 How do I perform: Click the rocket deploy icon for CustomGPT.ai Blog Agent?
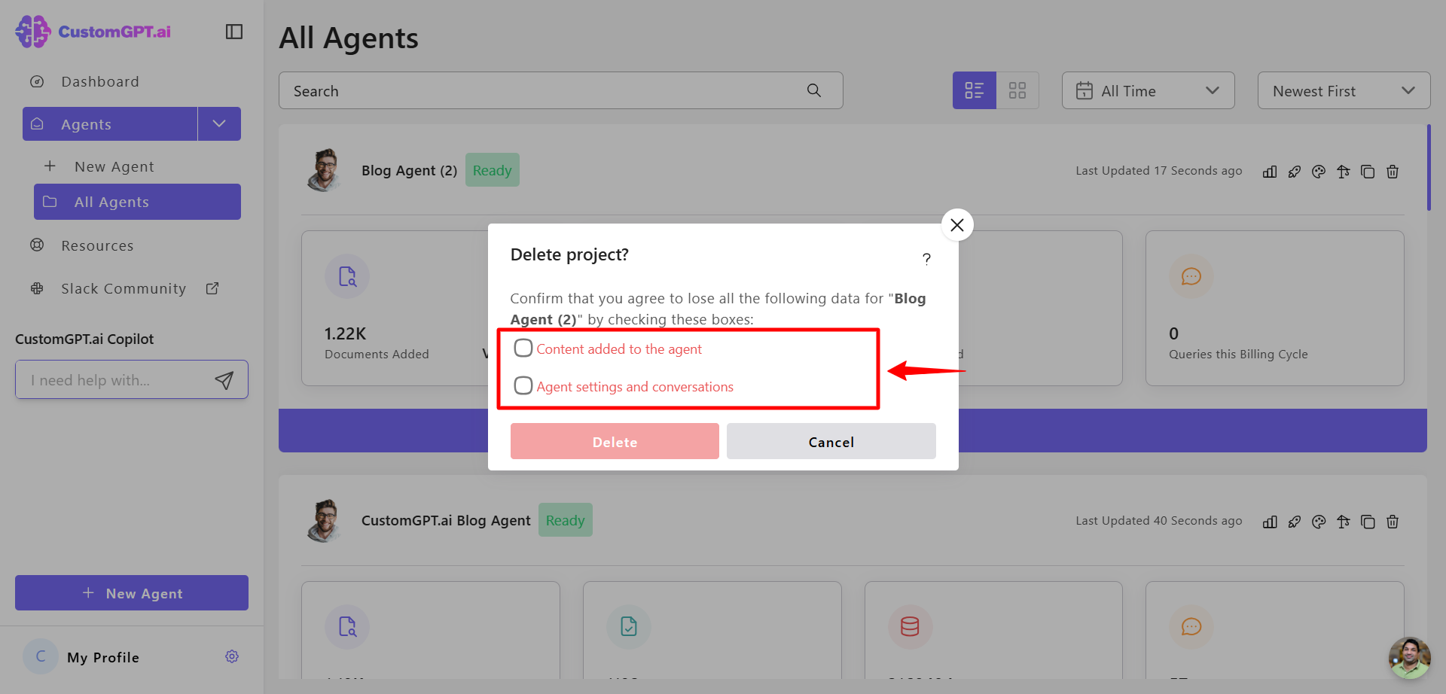pyautogui.click(x=1295, y=522)
